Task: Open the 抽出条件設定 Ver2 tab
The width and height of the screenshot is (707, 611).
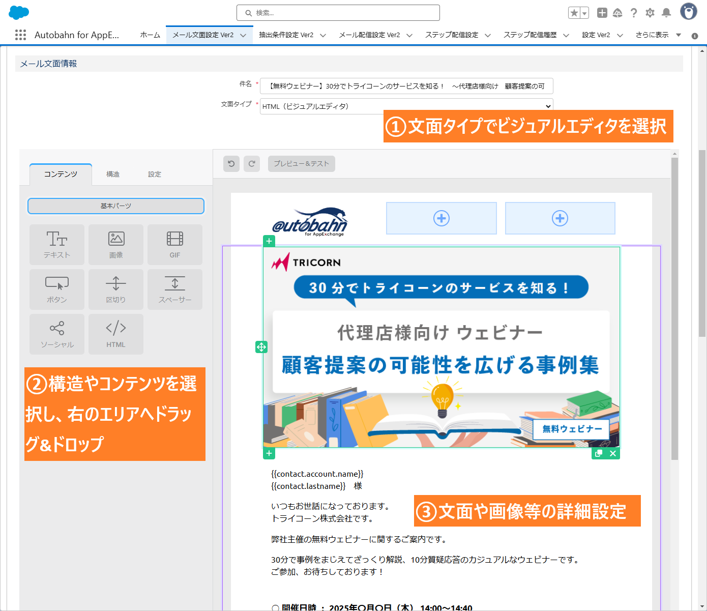Action: click(x=286, y=35)
